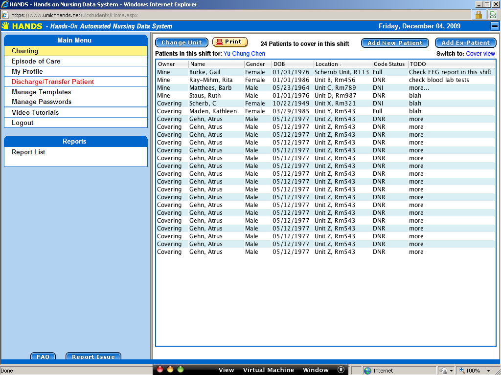Open the zoom level 100% dropdown
This screenshot has width=501, height=375.
[489, 371]
